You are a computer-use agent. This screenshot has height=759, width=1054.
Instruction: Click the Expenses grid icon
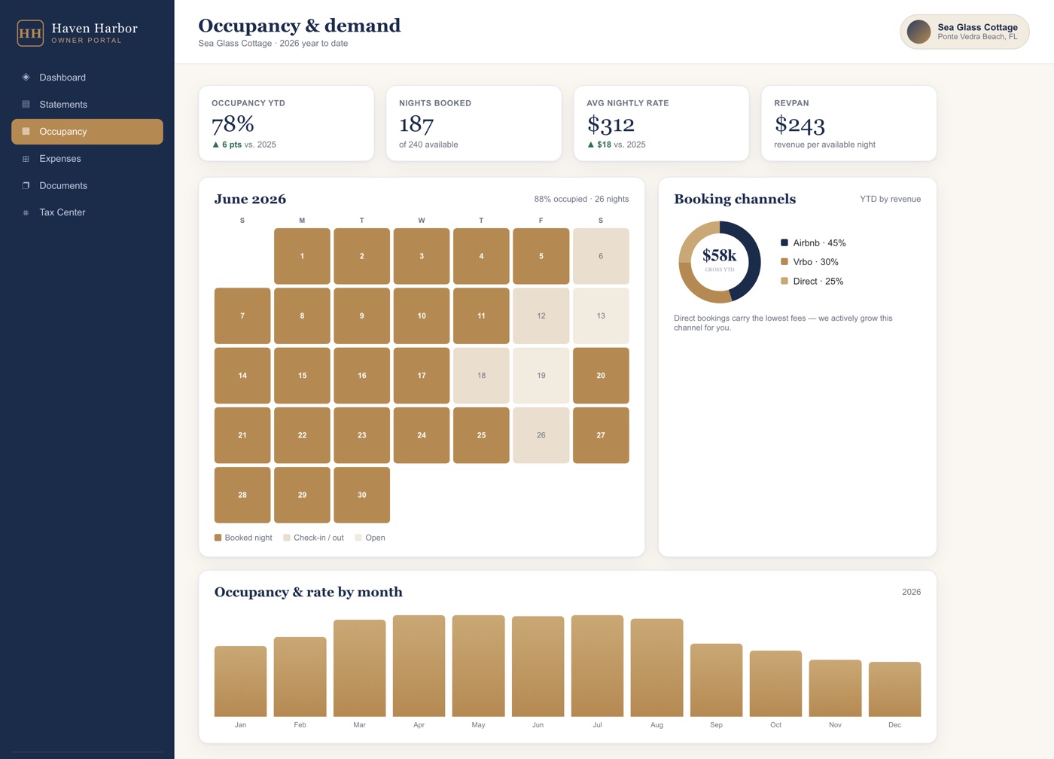click(x=26, y=159)
